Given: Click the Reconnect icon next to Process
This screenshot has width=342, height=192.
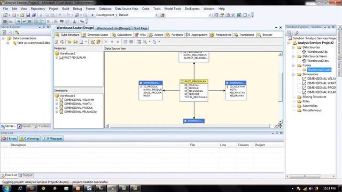Looking at the screenshot, I should (x=62, y=42).
